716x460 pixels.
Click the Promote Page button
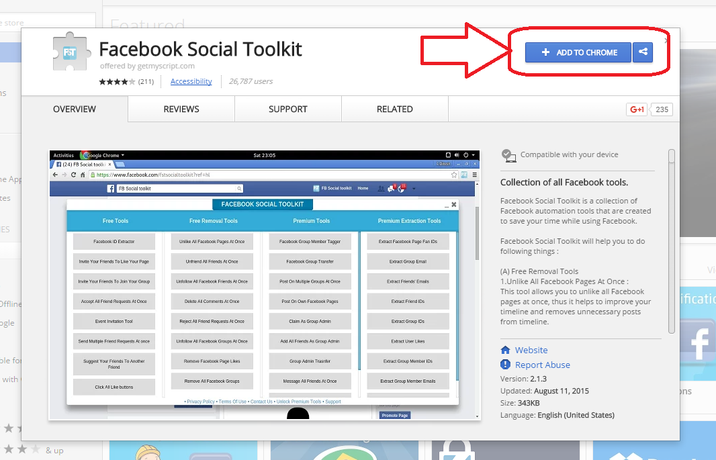pos(395,415)
